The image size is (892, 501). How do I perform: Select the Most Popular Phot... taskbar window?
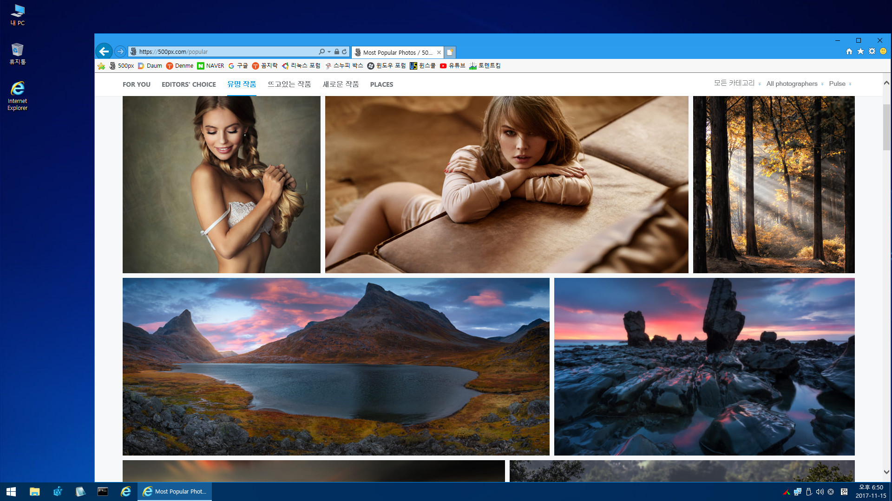pyautogui.click(x=175, y=491)
